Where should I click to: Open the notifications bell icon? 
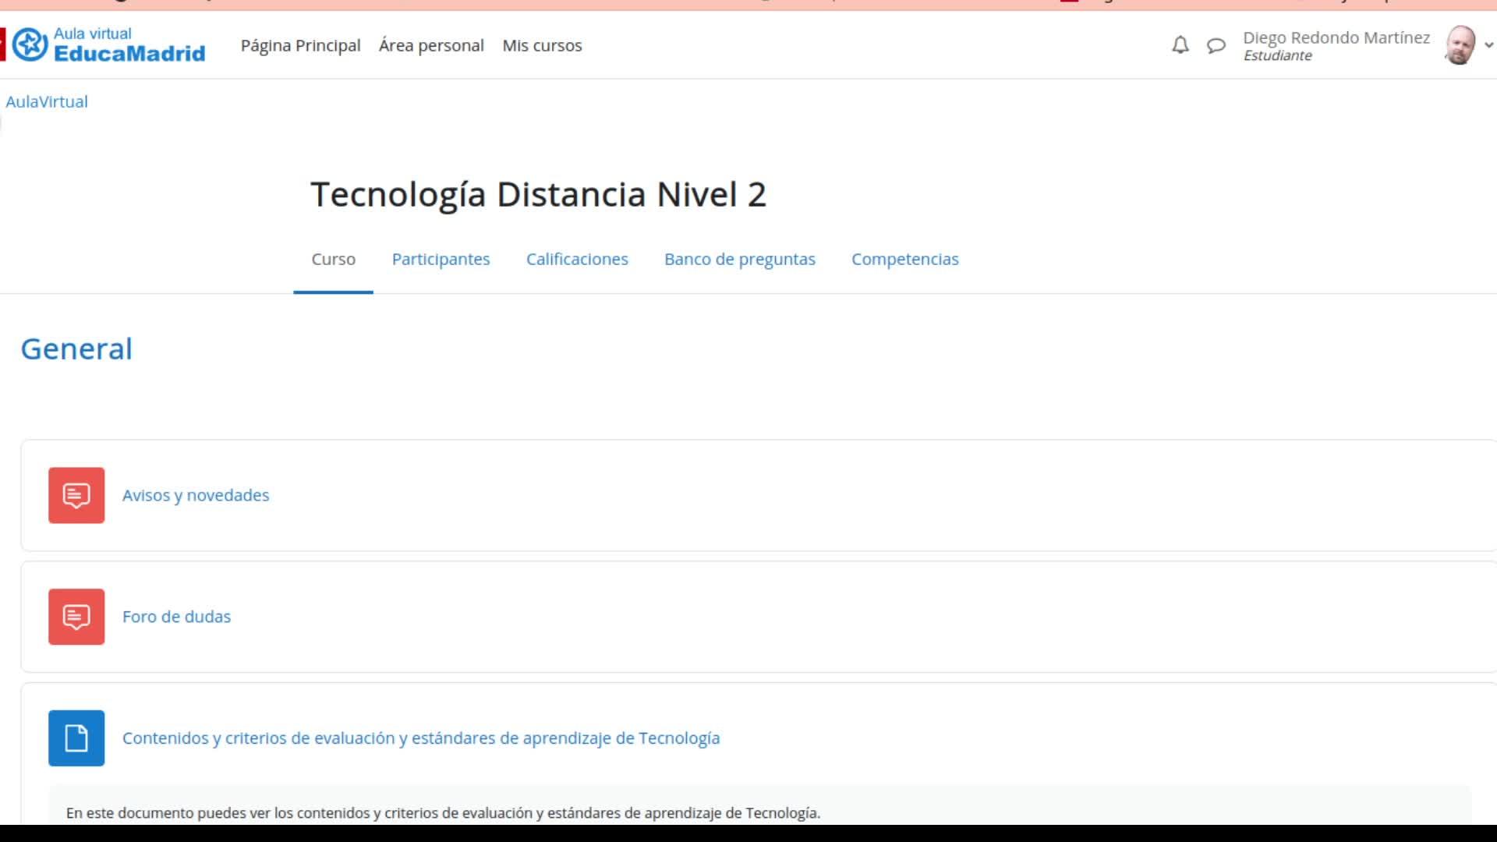[1180, 45]
